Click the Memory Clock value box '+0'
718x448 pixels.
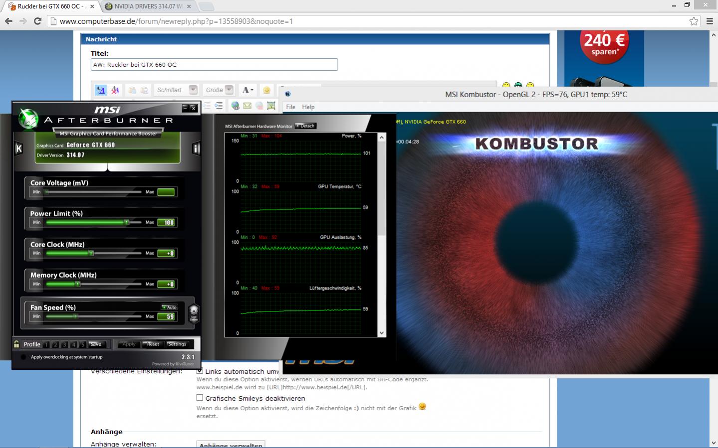pos(166,284)
